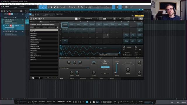187x105 pixels.
Task: Enable the Pitch Envelope power toggle
Action: click(60, 68)
